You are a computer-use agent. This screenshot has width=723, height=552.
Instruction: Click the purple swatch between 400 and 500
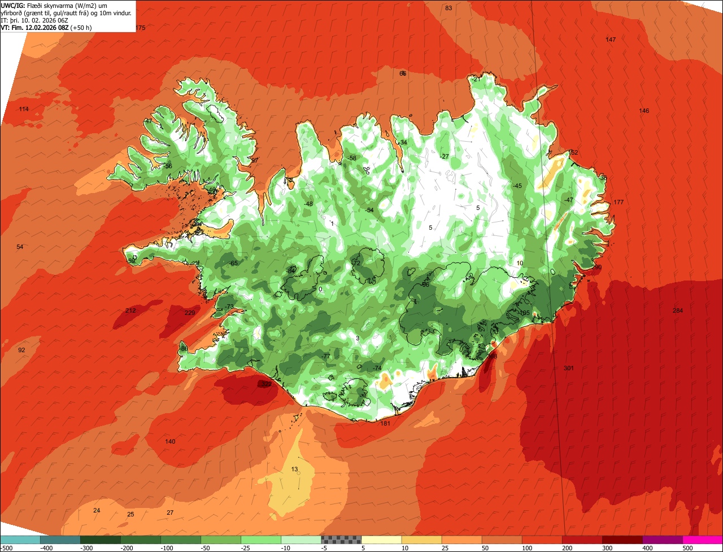tap(662, 540)
